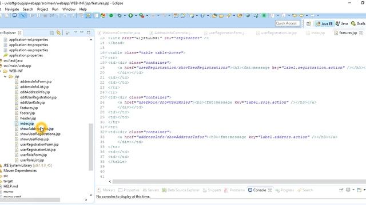Close the features.jsp editor tab
The image size is (366, 205).
click(x=361, y=33)
